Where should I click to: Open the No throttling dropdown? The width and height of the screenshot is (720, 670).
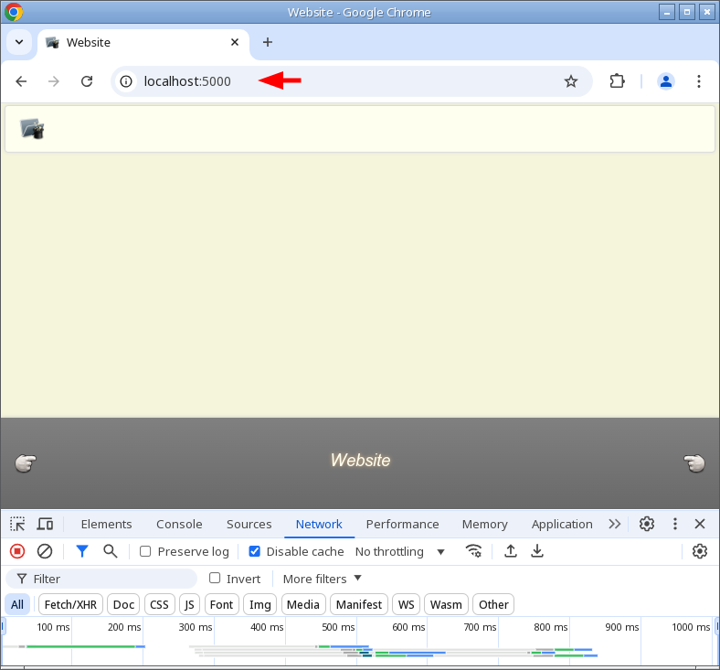tap(400, 551)
